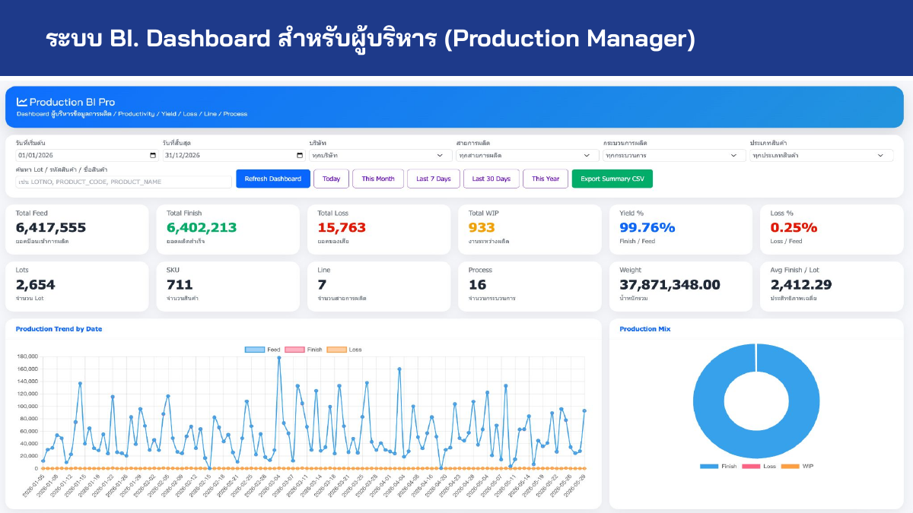Screen dimensions: 913x513
Task: Toggle the Finish legend swatch in trend chart
Action: point(294,350)
